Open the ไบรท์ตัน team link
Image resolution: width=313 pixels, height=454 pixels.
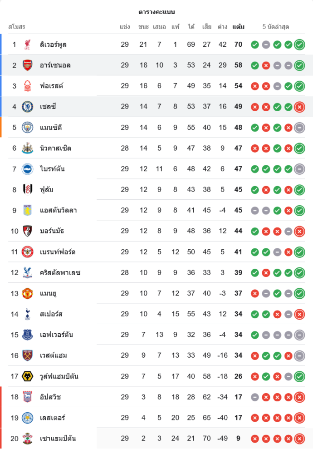52,169
